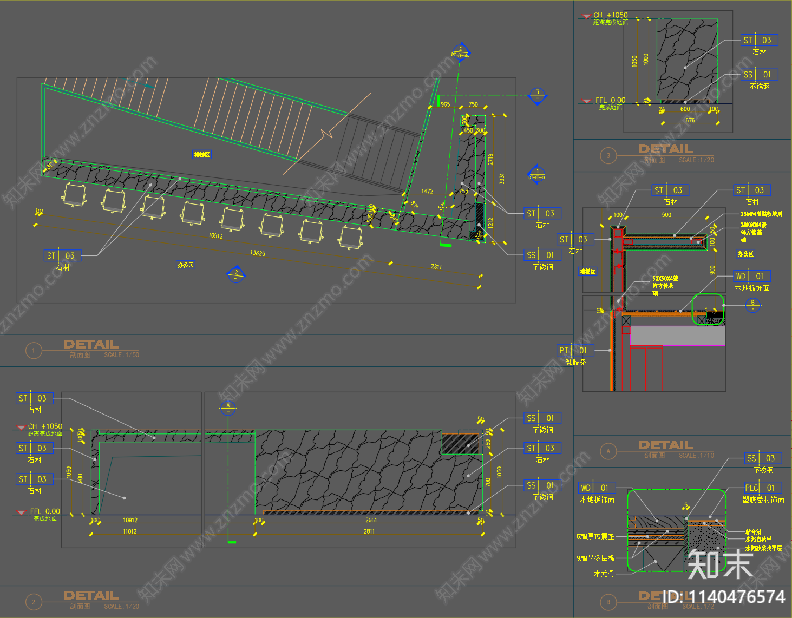Click the hatched steel block in Detail 2 elevation
Screen dimensions: 792x618
pos(461,444)
